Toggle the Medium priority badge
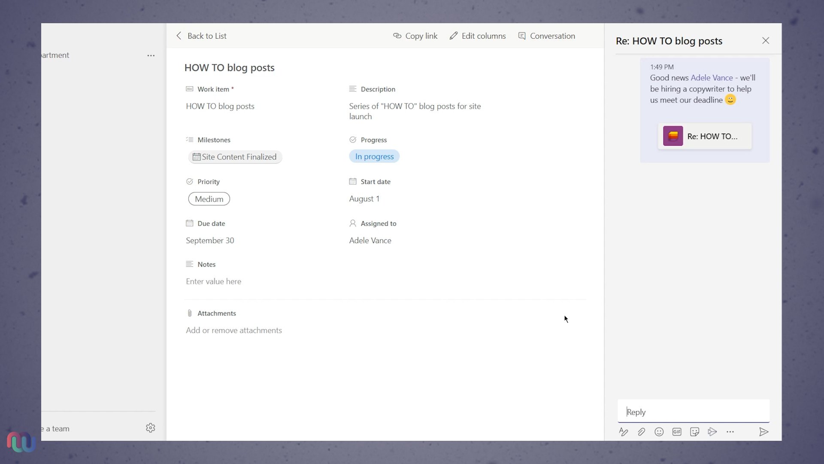Image resolution: width=824 pixels, height=464 pixels. [209, 199]
